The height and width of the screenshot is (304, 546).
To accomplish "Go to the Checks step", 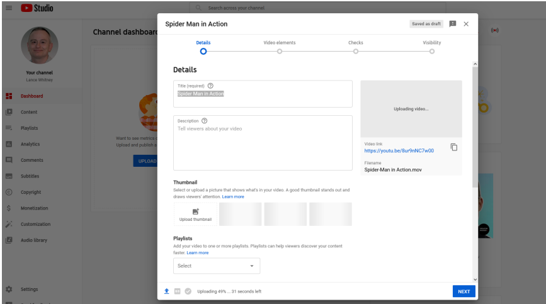I will coord(356,47).
